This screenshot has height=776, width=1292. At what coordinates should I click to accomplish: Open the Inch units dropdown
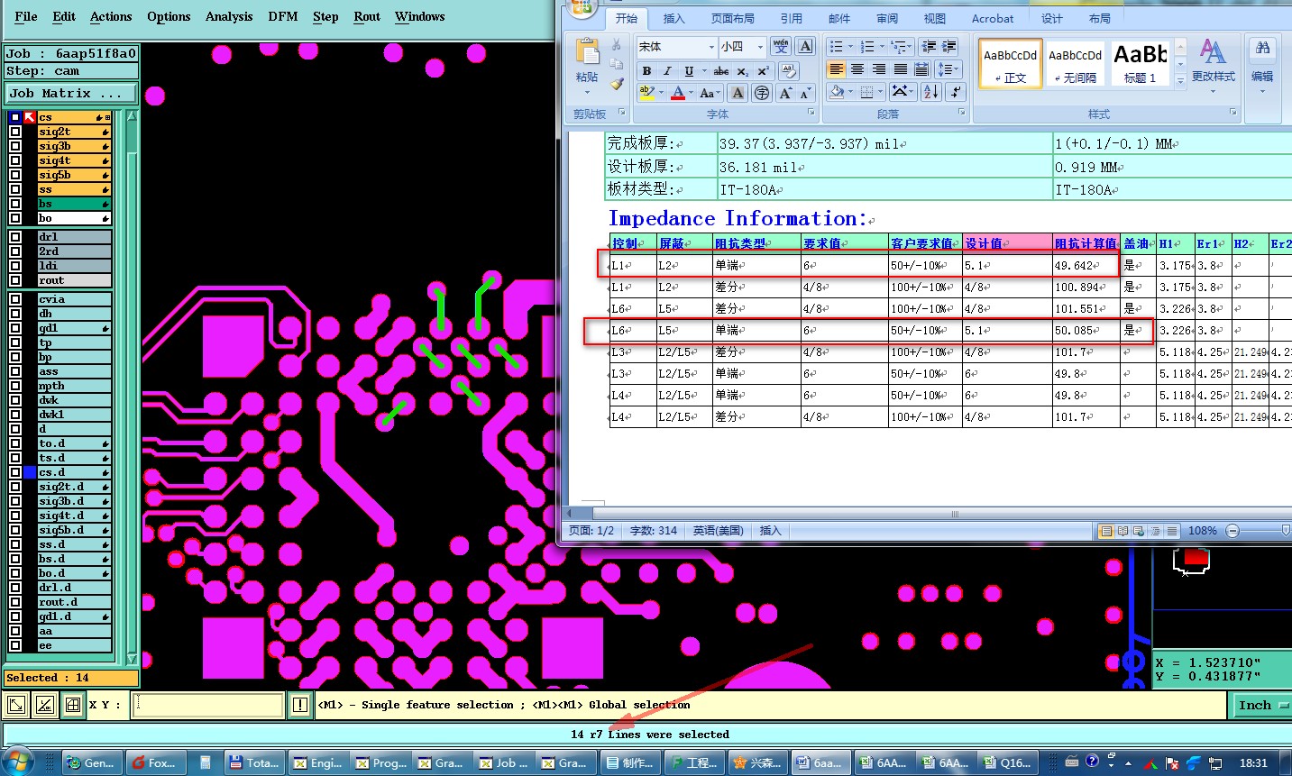click(x=1262, y=706)
